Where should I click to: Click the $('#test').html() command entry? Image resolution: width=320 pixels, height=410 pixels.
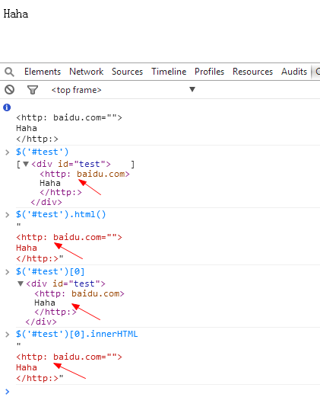tap(61, 214)
